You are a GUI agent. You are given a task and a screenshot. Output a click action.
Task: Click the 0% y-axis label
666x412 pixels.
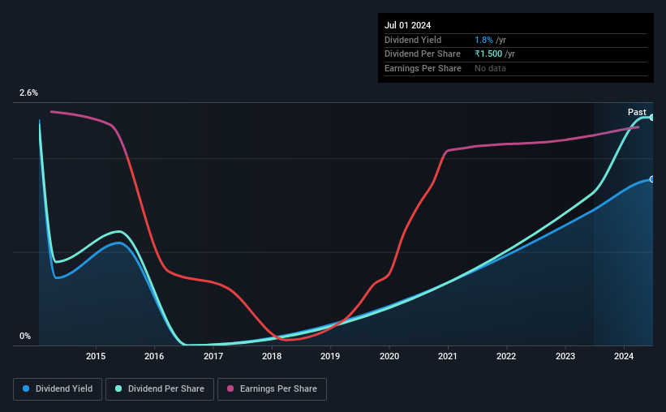(25, 336)
